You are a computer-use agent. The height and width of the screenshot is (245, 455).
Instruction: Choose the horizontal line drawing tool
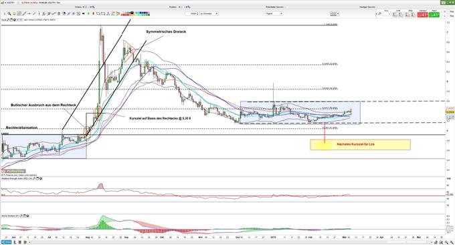29,13
